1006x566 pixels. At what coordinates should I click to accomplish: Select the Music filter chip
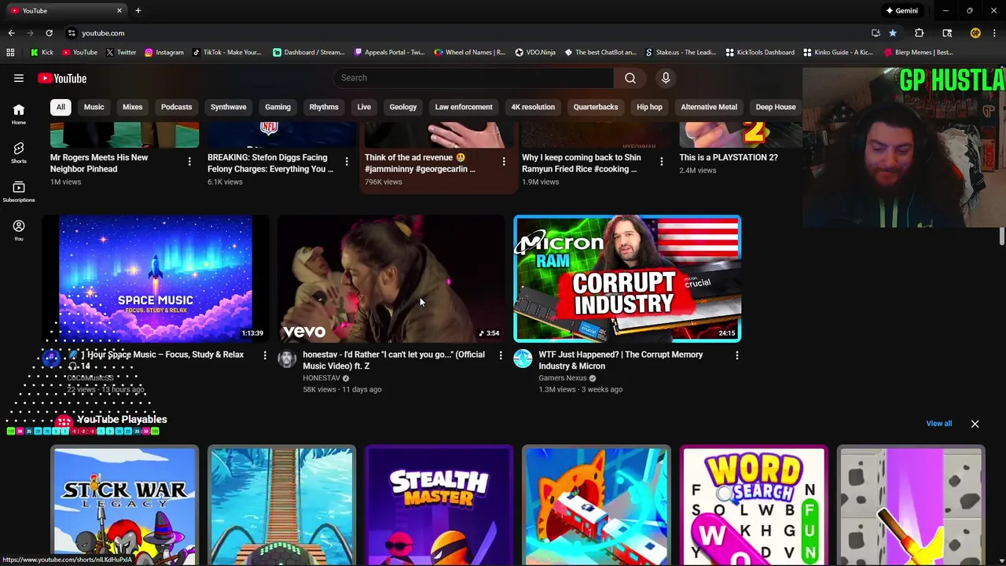pos(94,107)
